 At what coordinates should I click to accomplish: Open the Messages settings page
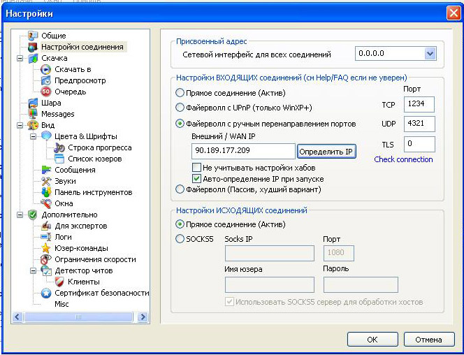[x=57, y=114]
